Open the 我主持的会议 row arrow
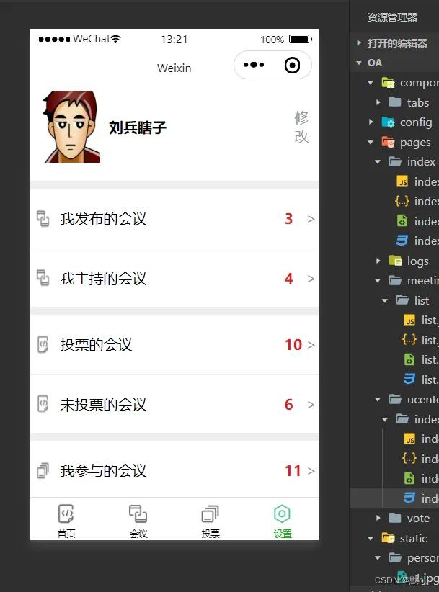 [x=311, y=279]
